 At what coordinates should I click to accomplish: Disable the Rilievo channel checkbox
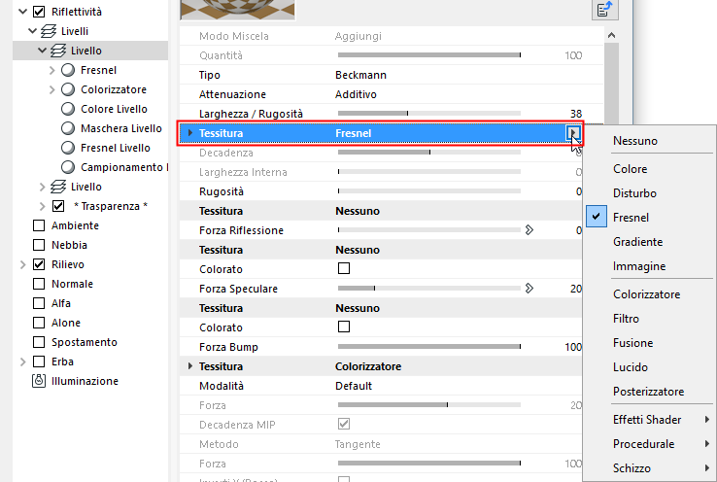(39, 264)
